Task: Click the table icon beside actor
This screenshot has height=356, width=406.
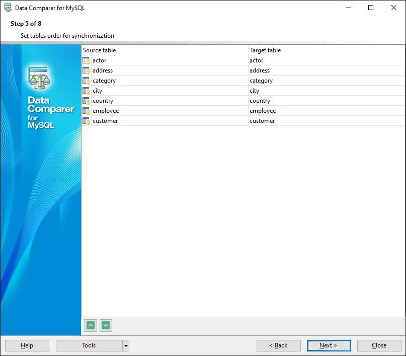Action: [86, 60]
